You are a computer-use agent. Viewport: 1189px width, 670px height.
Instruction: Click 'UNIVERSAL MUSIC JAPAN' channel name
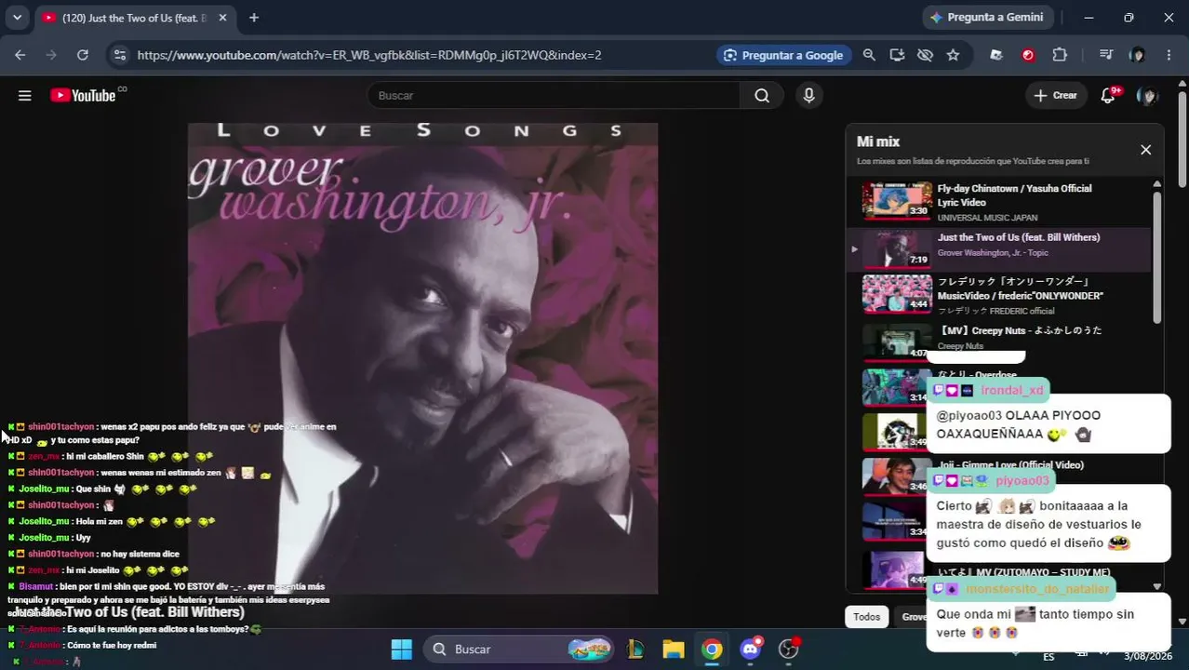pyautogui.click(x=987, y=218)
